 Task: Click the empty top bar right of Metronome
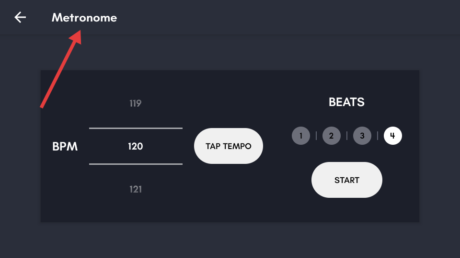coord(287,18)
